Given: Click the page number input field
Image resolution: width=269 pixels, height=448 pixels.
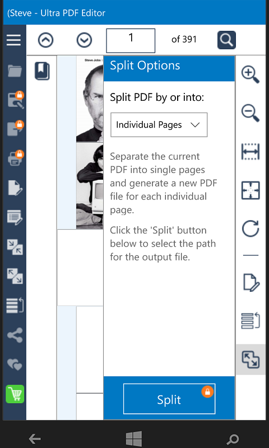Looking at the screenshot, I should point(131,40).
